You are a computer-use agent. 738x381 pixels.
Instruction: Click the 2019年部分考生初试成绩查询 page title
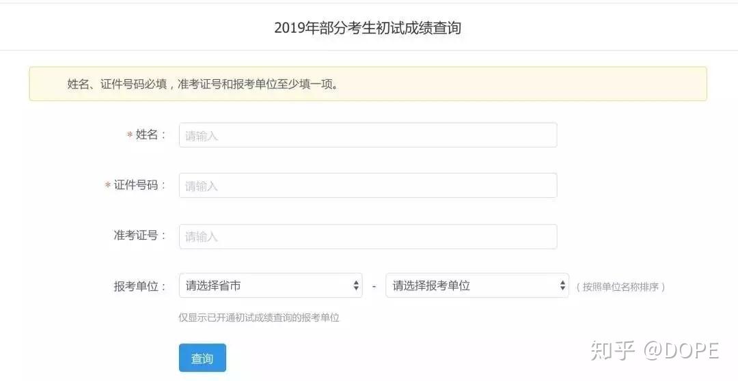(x=368, y=28)
